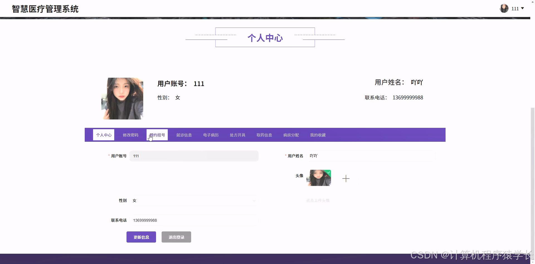
Task: Switch to the 处方开具 tab
Action: click(x=237, y=135)
